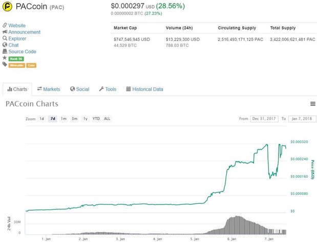Click the megaphone icon beside Announcement
The height and width of the screenshot is (246, 317).
pyautogui.click(x=5, y=32)
